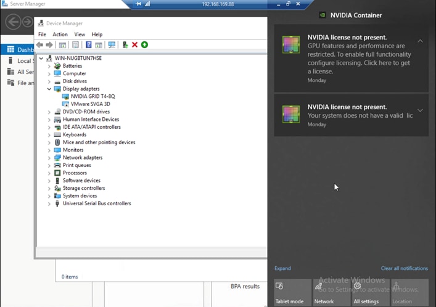Click Back arrow in Device Manager toolbar
This screenshot has width=436, height=307.
pos(39,45)
